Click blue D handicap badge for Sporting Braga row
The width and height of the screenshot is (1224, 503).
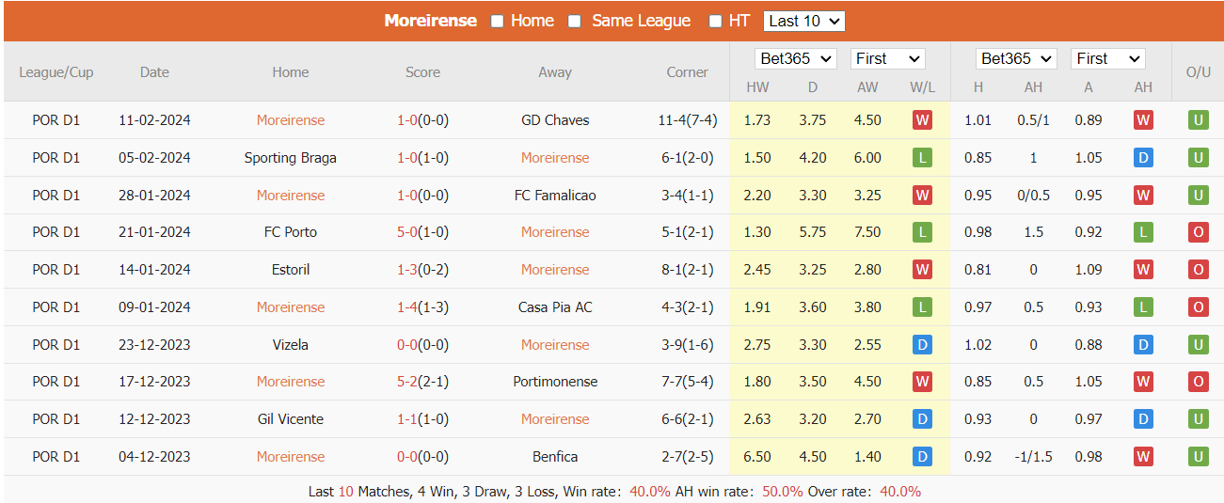1143,158
